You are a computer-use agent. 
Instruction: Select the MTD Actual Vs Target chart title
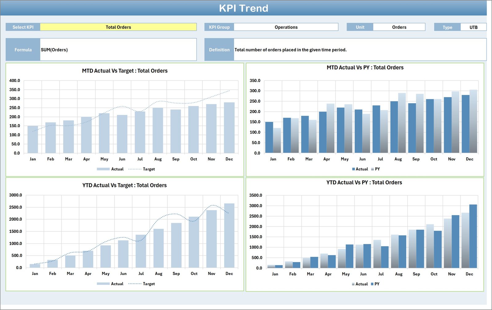tap(124, 71)
